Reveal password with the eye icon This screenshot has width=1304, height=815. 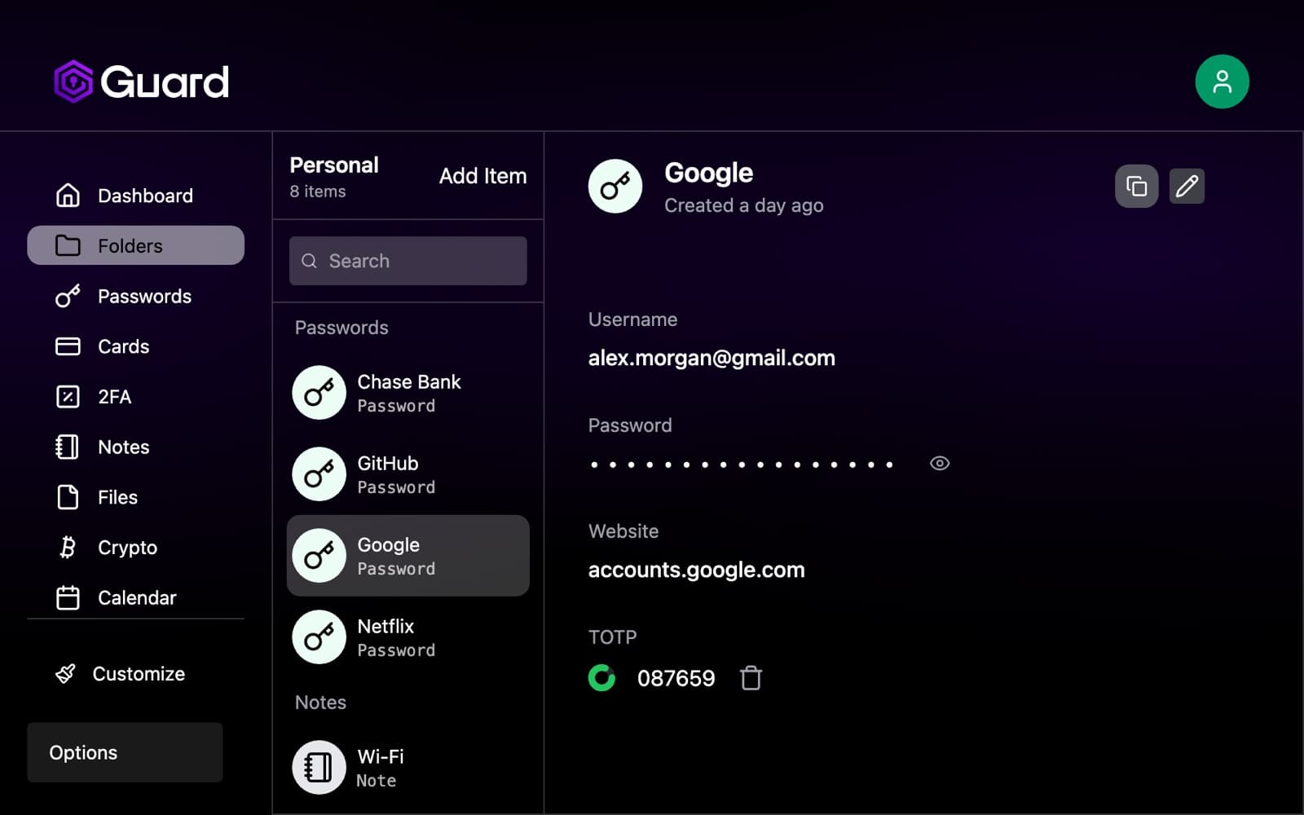point(940,463)
